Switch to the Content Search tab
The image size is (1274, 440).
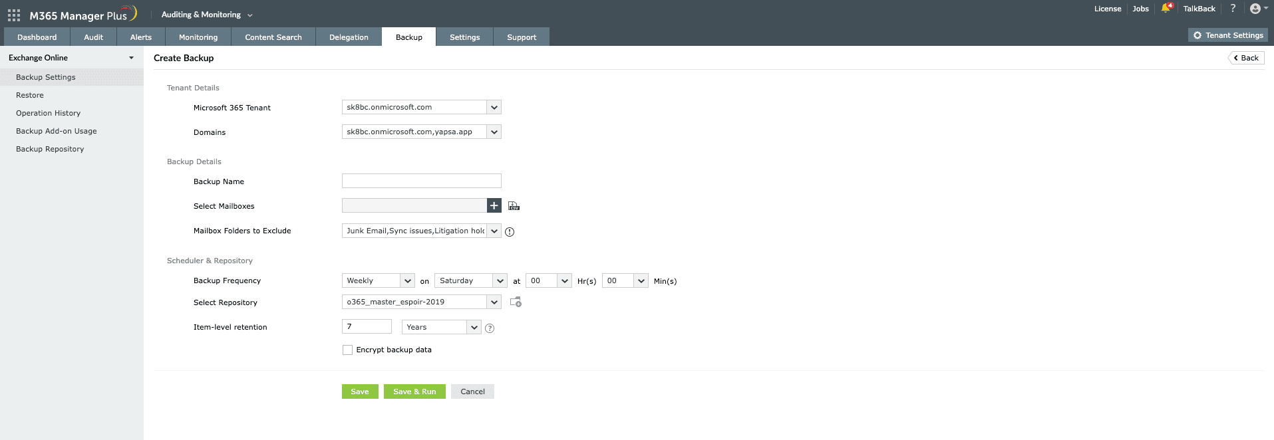click(273, 37)
